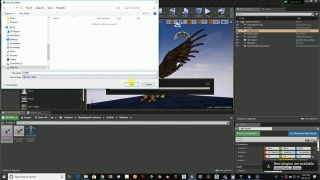Select the translate gizmo icon in viewport toolbar
The image size is (320, 180).
coord(168,22)
